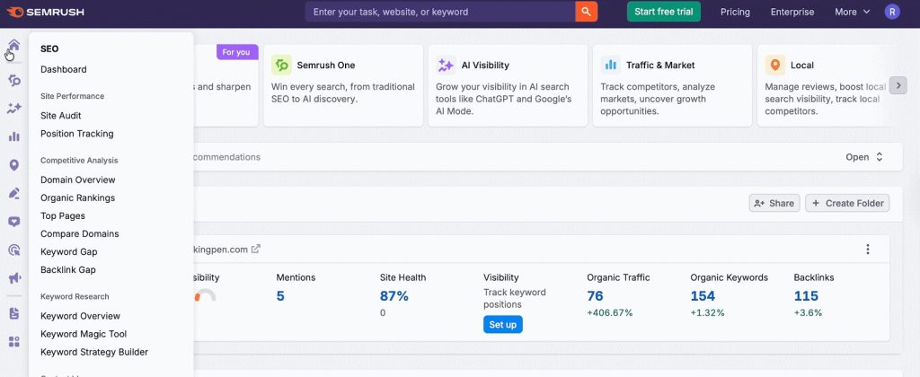Viewport: 920px width, 377px height.
Task: Click the orange search magnifier button
Action: (587, 12)
